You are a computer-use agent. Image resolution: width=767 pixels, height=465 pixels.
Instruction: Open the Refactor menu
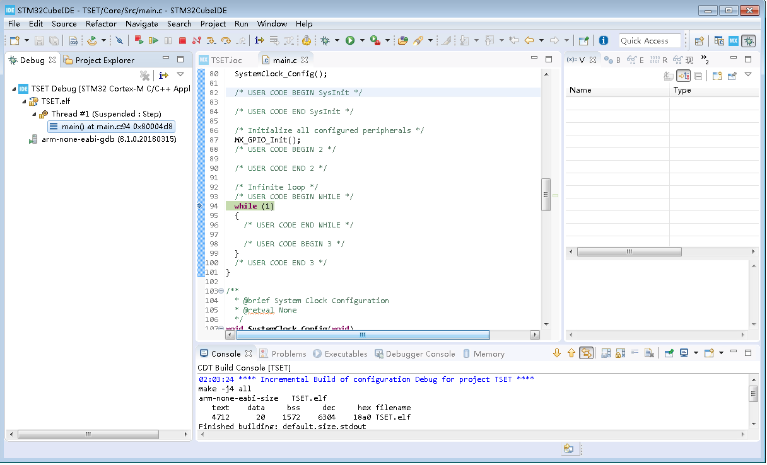(x=101, y=23)
